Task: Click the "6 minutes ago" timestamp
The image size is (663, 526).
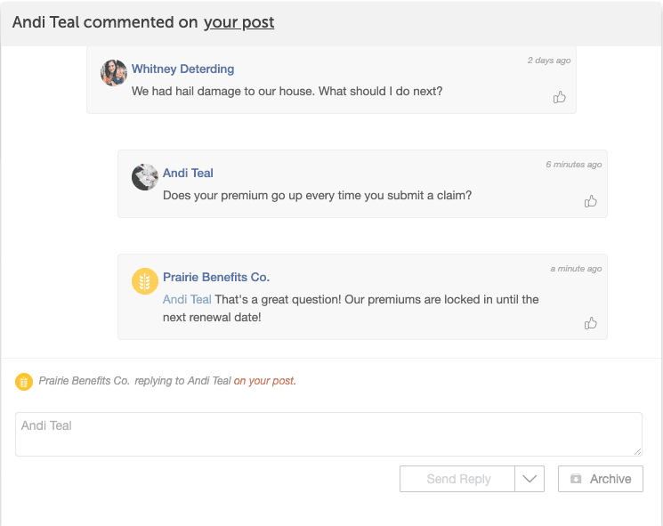Action: [x=573, y=165]
